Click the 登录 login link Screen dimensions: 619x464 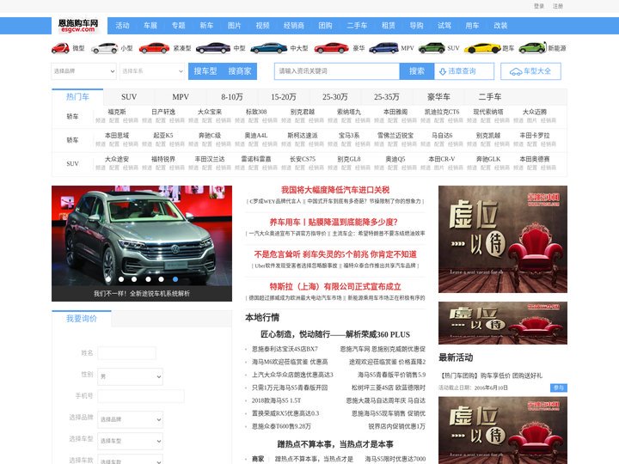tap(539, 6)
